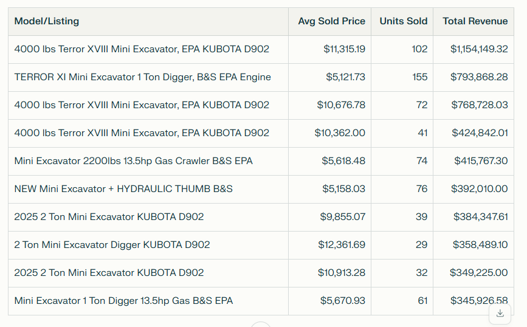Click the TERROR XI Mini Excavator listing

142,77
